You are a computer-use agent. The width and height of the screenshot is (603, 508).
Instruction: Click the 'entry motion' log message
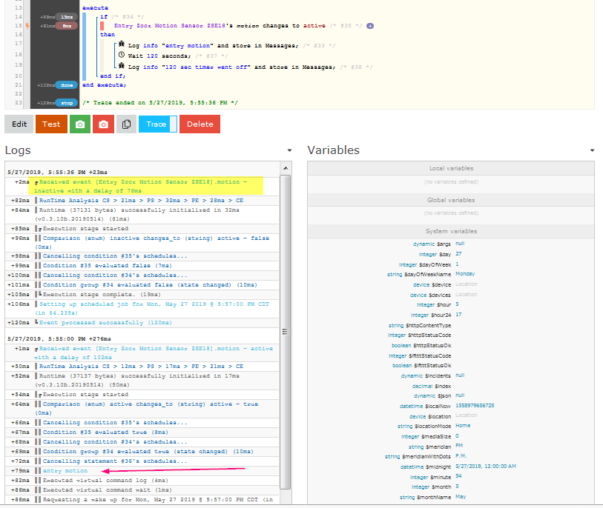tap(65, 471)
